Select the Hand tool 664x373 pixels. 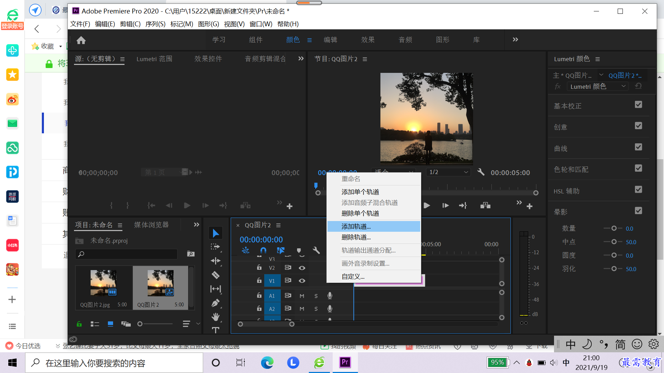(215, 317)
